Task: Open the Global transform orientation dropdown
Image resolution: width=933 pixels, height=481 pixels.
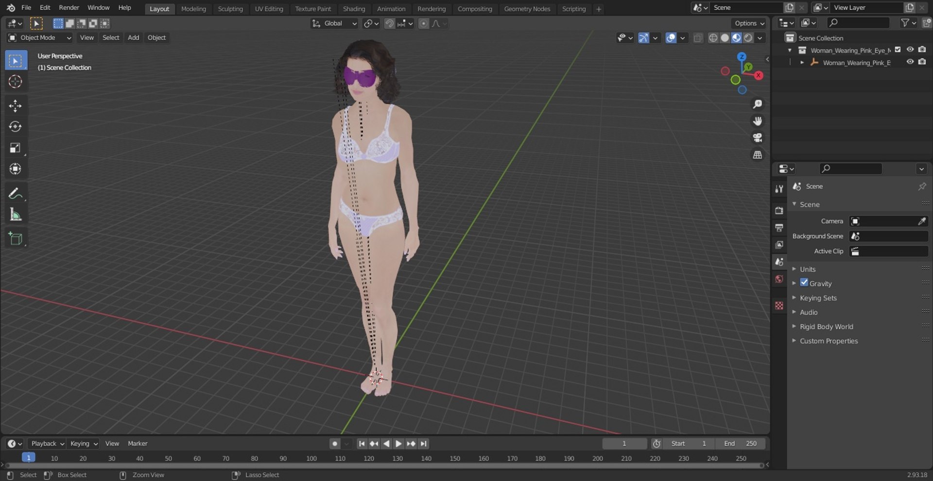Action: (x=334, y=23)
